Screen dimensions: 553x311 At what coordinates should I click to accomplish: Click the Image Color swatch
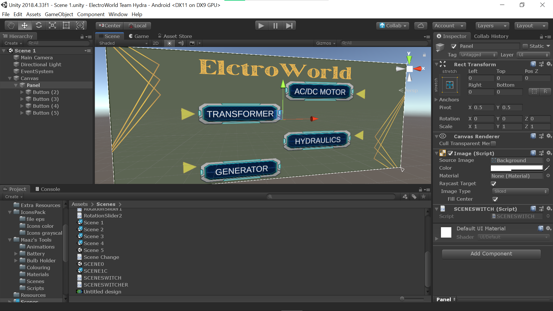pyautogui.click(x=516, y=168)
